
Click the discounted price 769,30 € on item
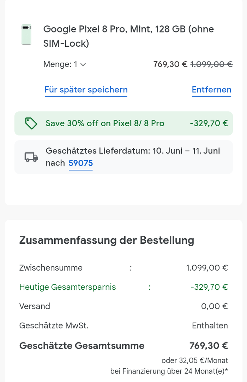coord(170,64)
